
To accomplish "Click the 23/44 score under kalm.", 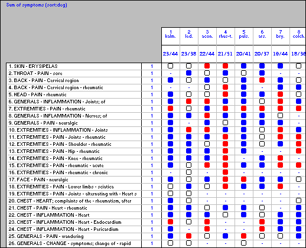I will point(170,54).
